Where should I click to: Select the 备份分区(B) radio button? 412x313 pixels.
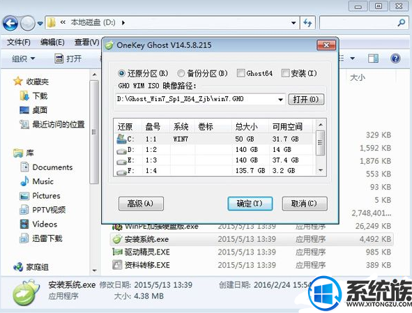click(x=181, y=73)
